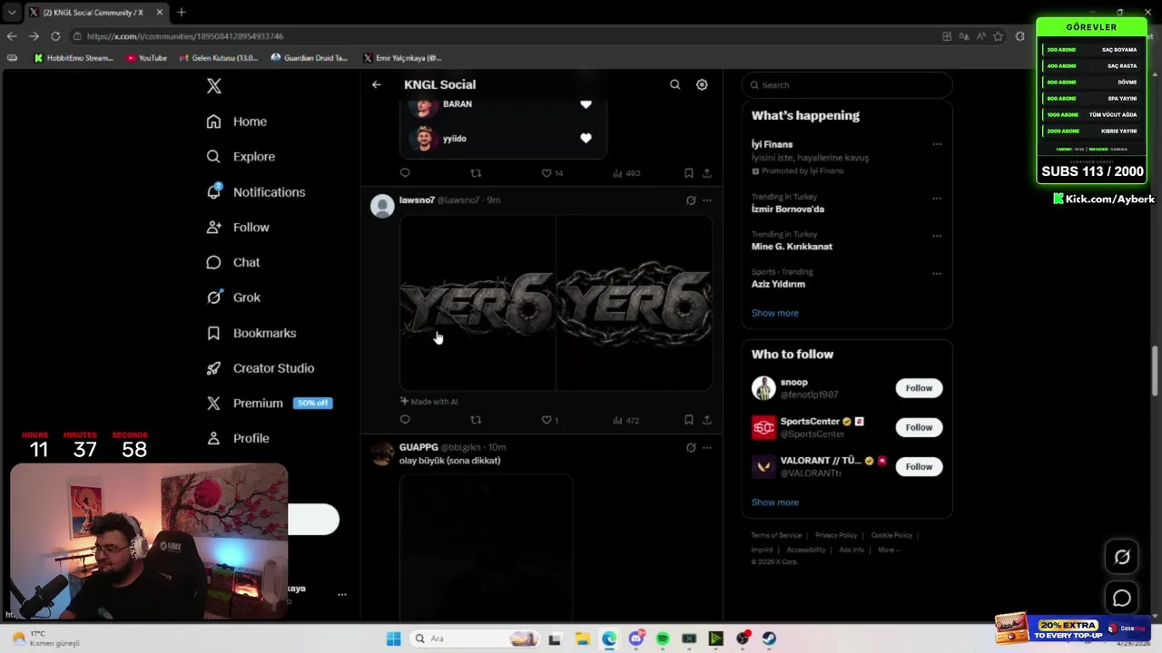Image resolution: width=1162 pixels, height=653 pixels.
Task: Open Explore in the sidebar
Action: point(240,157)
